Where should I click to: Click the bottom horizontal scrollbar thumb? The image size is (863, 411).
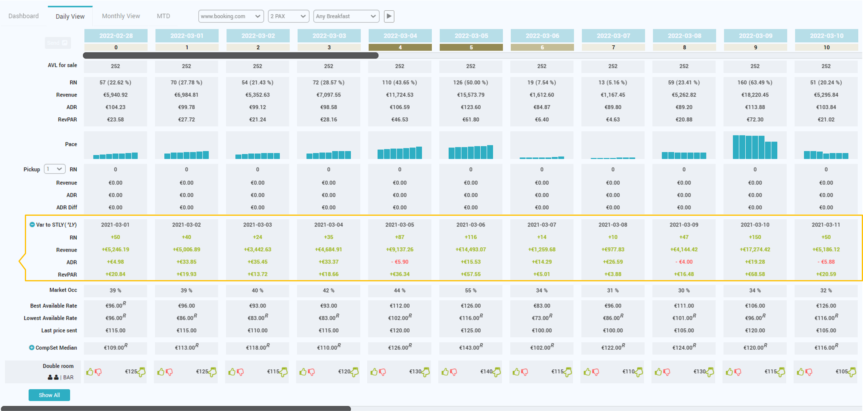click(176, 408)
